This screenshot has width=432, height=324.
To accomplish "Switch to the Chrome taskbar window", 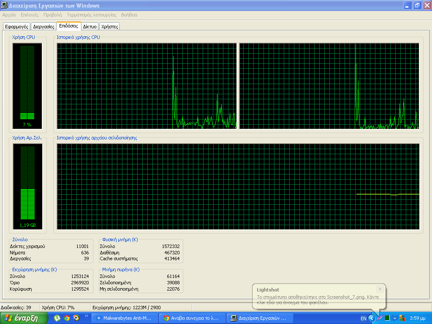I will tap(192, 318).
